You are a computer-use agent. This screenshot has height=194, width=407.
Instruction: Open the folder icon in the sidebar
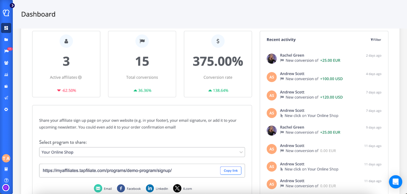click(x=6, y=40)
